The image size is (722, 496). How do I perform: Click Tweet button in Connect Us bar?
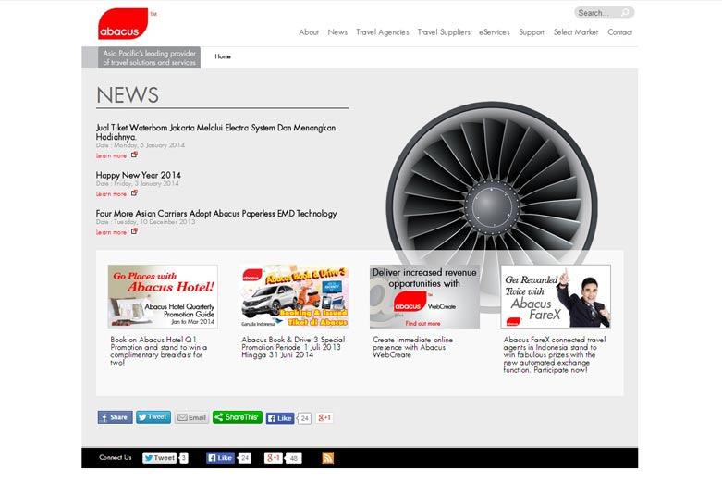(x=160, y=458)
